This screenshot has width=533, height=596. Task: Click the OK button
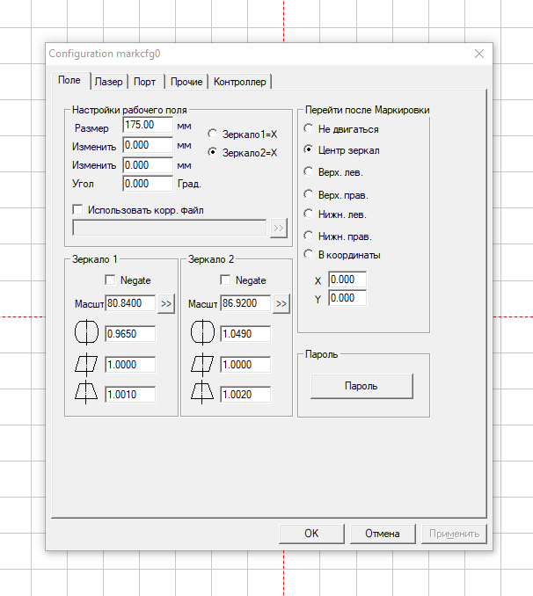coord(311,534)
